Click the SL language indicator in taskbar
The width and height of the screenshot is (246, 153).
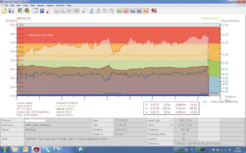point(192,149)
